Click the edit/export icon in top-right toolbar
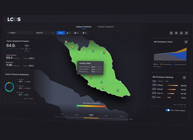Viewport: 193px width, 140px height. [x=171, y=33]
